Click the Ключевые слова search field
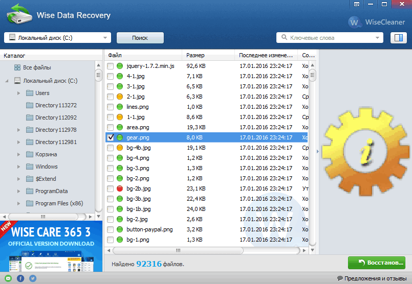412x284 pixels. point(330,38)
